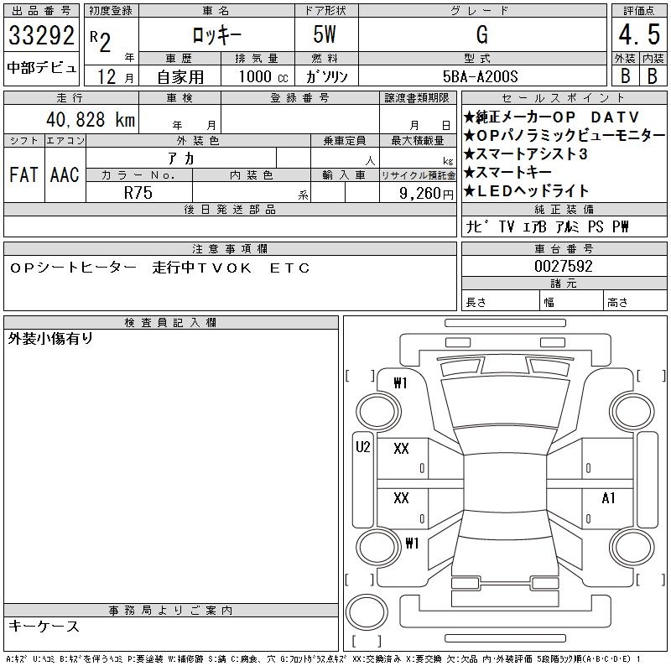Select the 事務局よりご案内 header
This screenshot has height=671, width=671.
[x=171, y=611]
